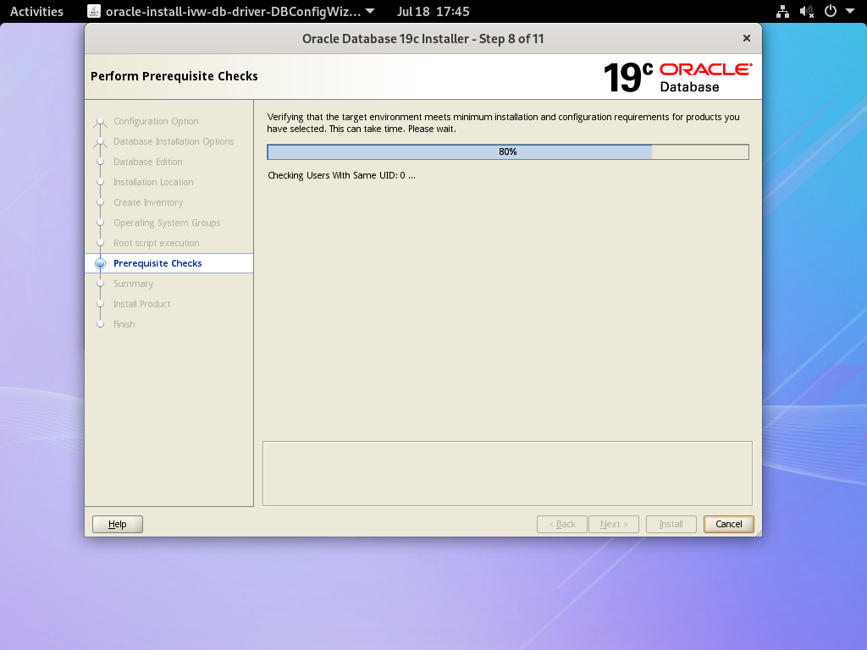Screen dimensions: 867x650
Task: Click the power icon in top bar
Action: [x=831, y=11]
